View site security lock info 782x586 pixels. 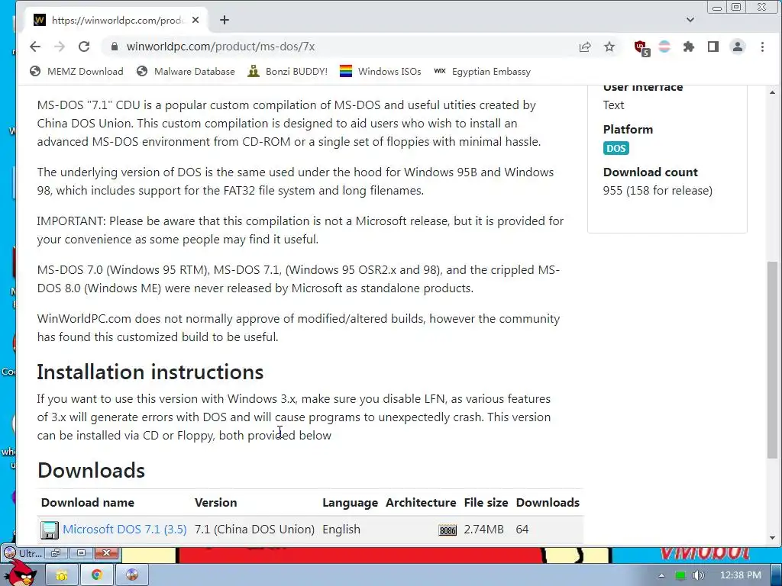115,47
